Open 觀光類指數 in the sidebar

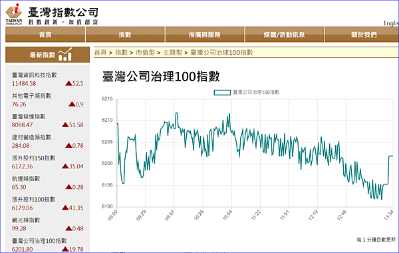[26, 220]
